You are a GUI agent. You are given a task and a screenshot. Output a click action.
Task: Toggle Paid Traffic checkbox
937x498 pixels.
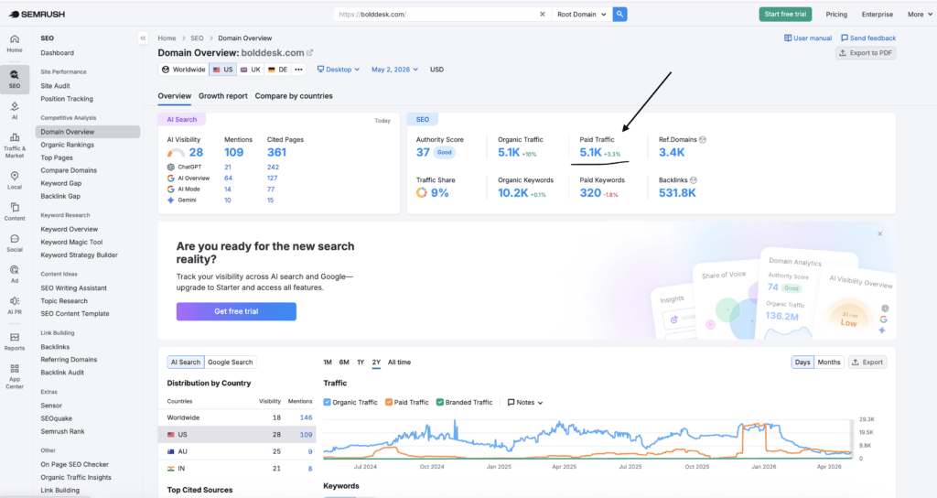(x=389, y=403)
